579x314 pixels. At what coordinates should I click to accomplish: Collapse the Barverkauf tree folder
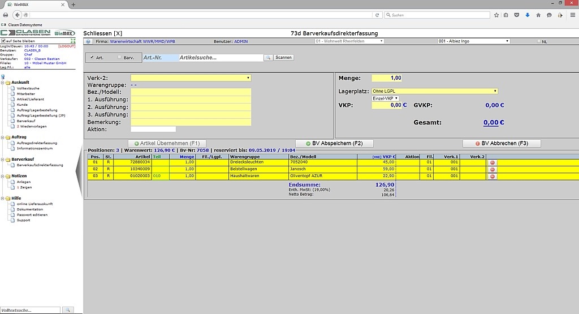point(3,160)
